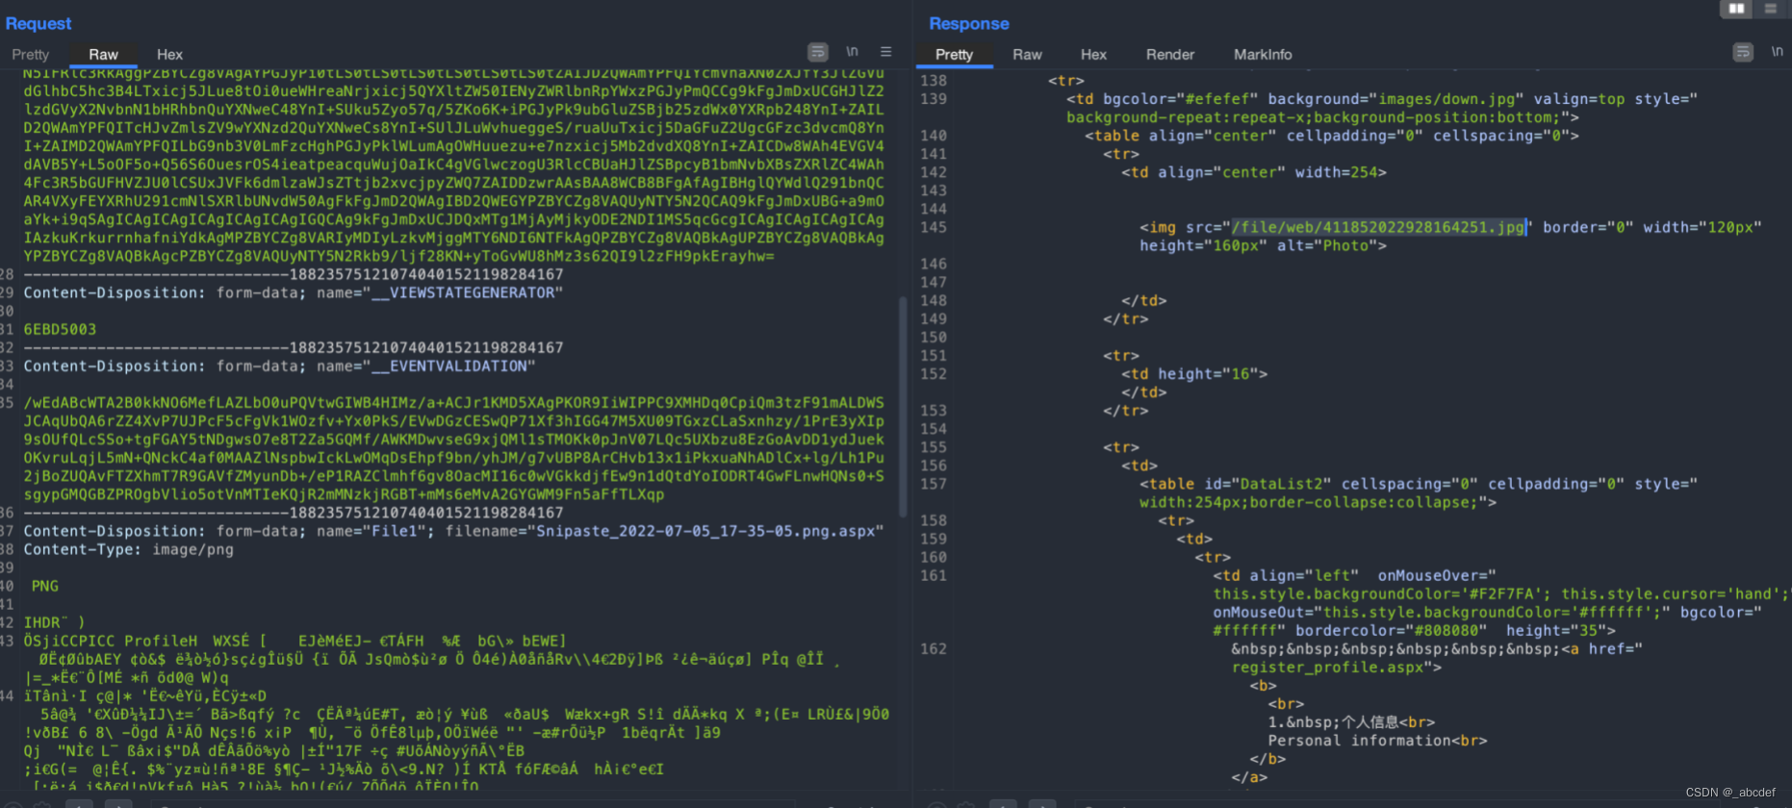Click the td height="16" tag
This screenshot has width=1792, height=808.
1194,374
